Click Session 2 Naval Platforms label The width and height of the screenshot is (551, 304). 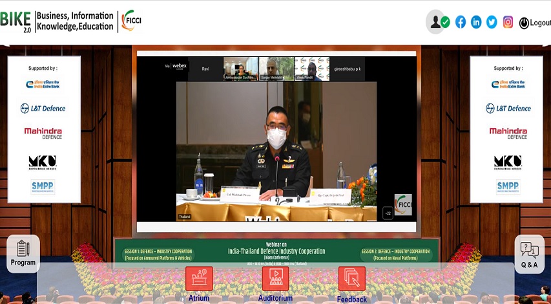click(395, 255)
